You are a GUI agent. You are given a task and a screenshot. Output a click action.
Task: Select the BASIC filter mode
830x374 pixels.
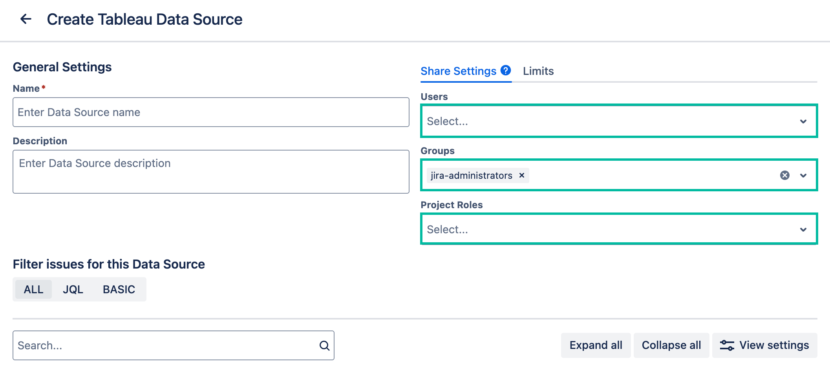[119, 289]
